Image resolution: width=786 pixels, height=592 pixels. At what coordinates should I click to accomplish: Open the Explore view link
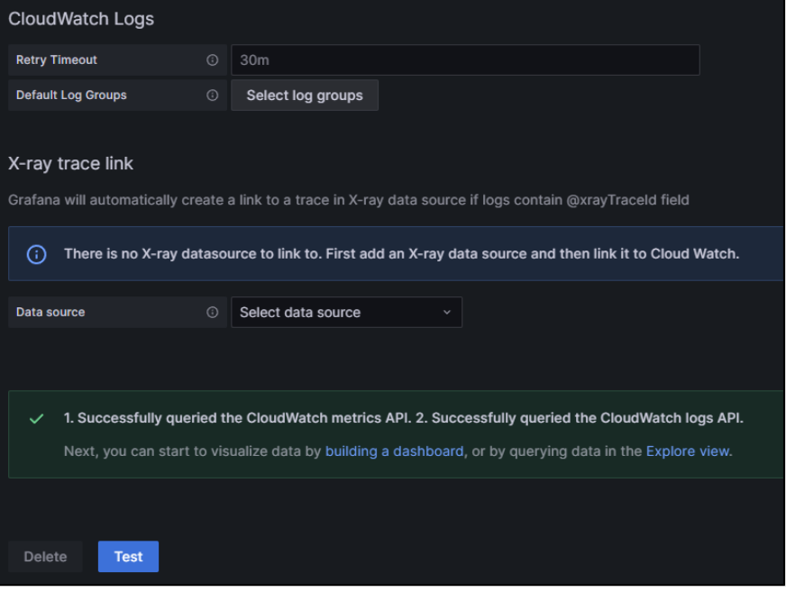(x=687, y=451)
